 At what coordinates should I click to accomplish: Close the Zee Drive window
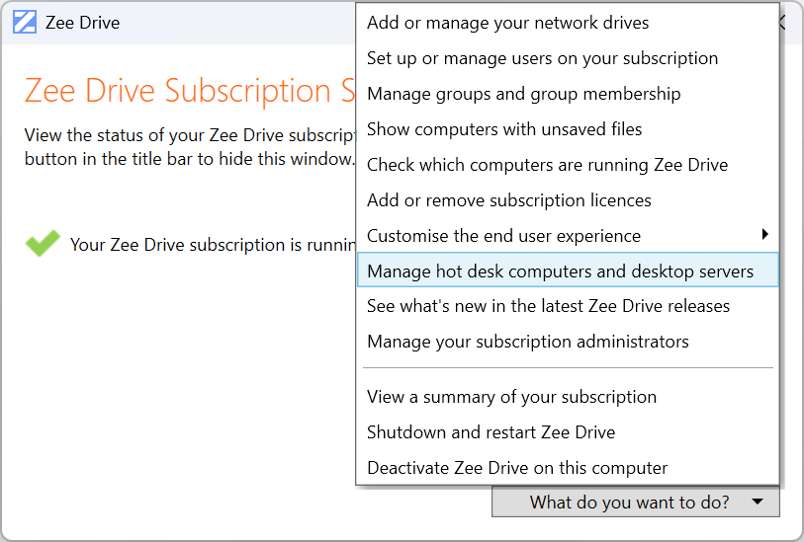[x=784, y=22]
